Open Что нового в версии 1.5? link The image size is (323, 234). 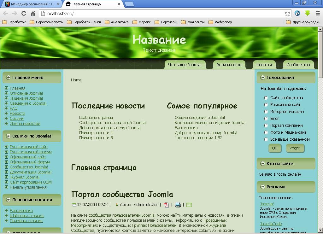tap(198, 138)
